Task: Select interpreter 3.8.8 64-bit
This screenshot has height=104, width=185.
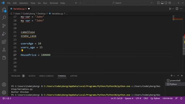Action: [167, 98]
